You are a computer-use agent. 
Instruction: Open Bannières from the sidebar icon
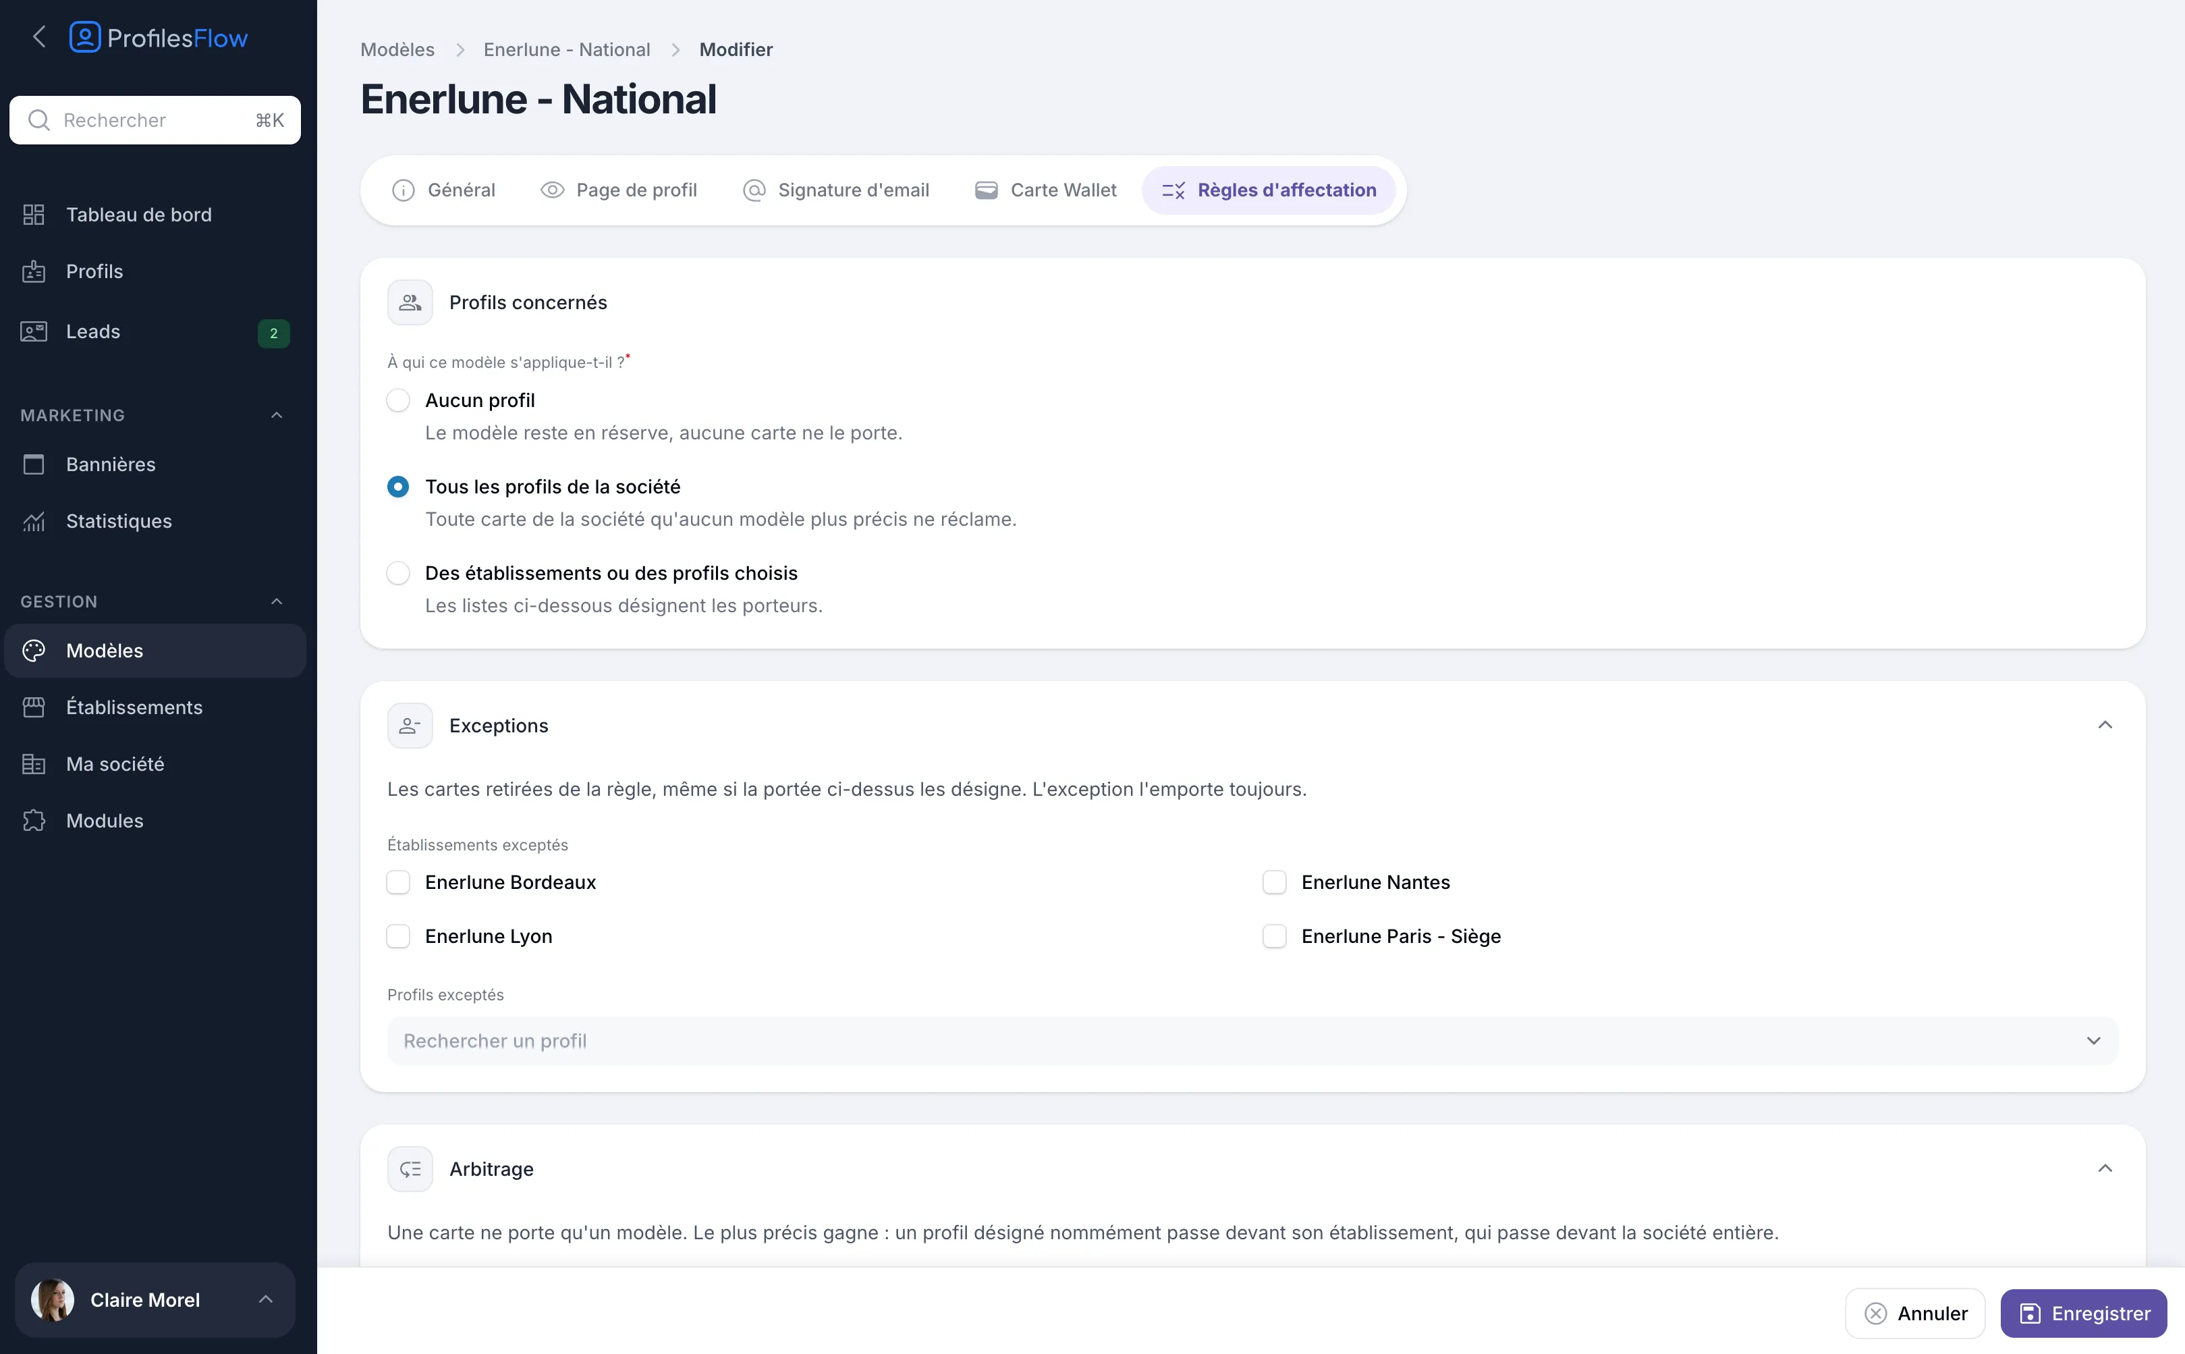(x=34, y=464)
